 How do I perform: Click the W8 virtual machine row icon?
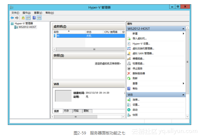point(55,36)
